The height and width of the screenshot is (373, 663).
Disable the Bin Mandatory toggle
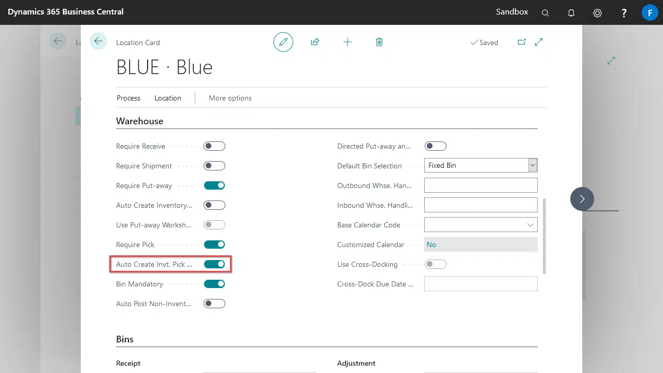[214, 284]
